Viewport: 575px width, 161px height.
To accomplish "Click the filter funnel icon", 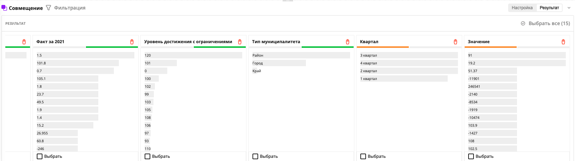I will [48, 8].
